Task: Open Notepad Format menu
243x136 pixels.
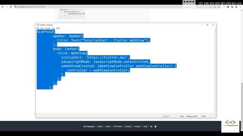Action: [47, 28]
